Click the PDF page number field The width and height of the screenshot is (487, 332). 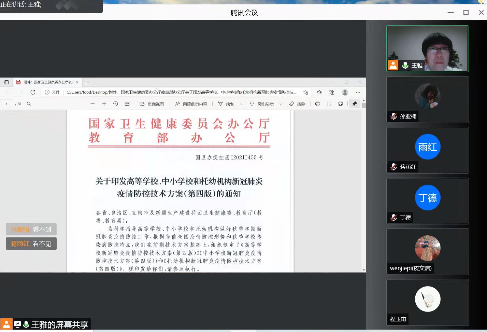click(x=6, y=104)
